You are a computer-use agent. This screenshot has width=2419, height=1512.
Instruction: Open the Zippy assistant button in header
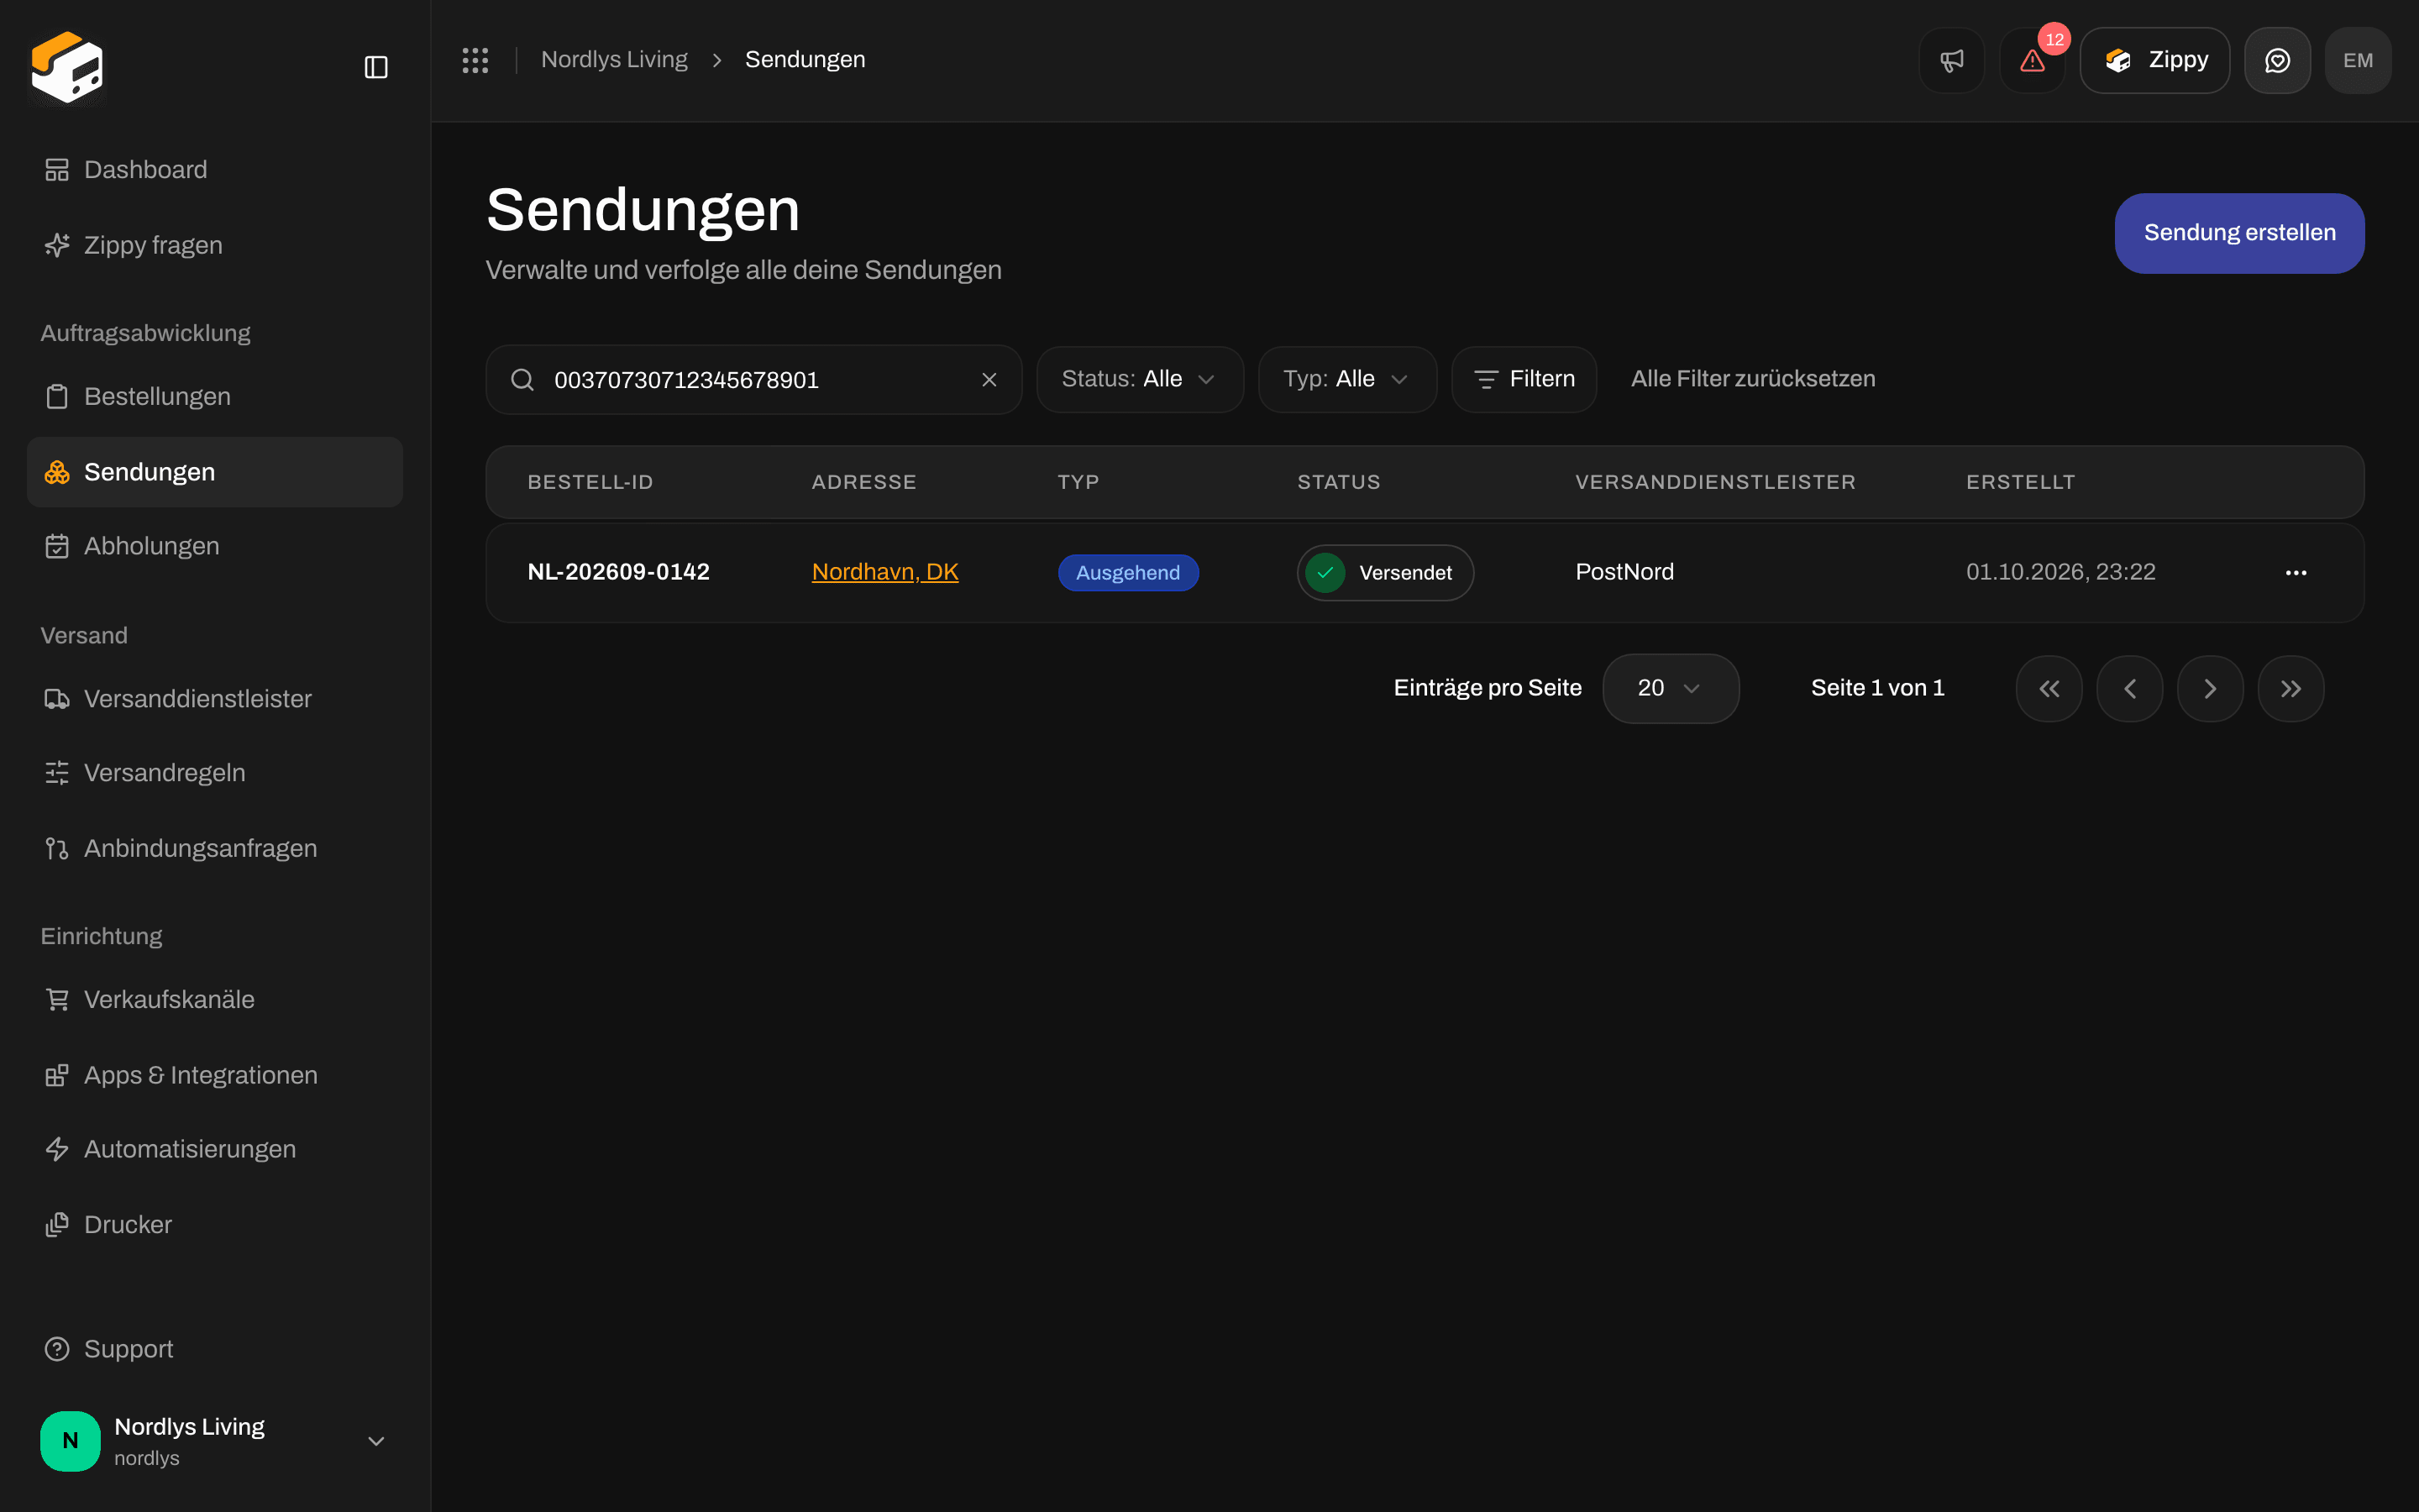(x=2154, y=60)
